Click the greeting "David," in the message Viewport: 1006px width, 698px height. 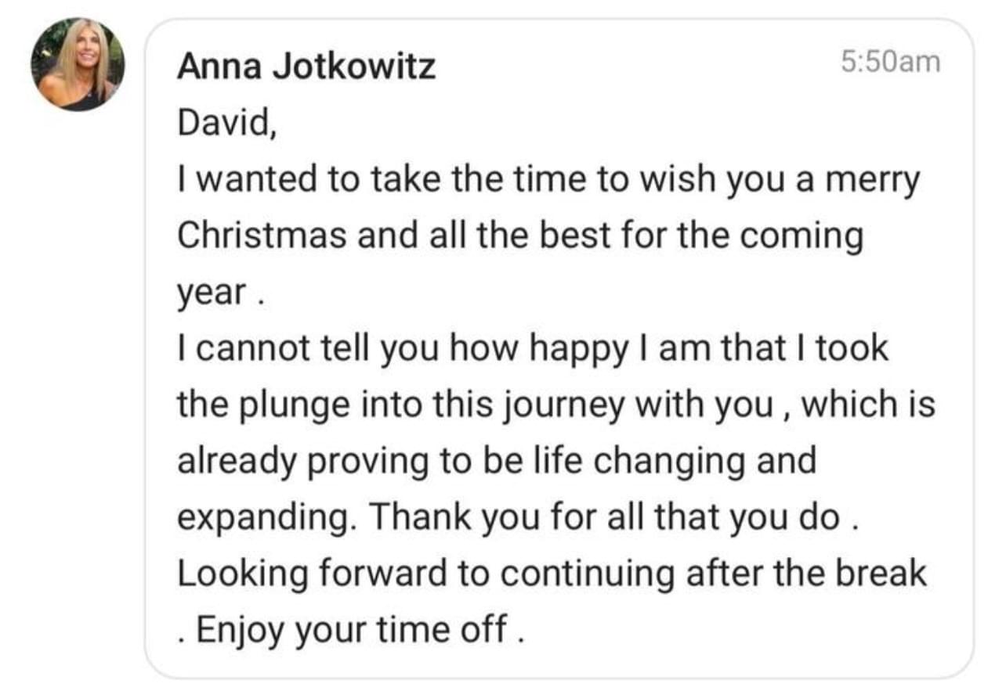click(x=226, y=124)
